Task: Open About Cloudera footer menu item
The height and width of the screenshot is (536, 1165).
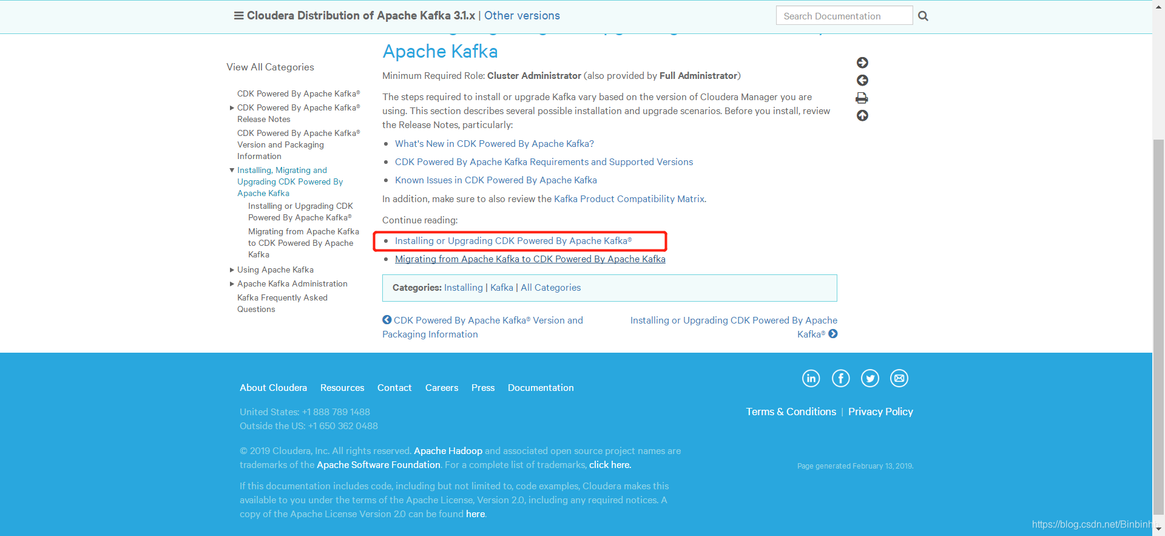Action: [x=273, y=388]
